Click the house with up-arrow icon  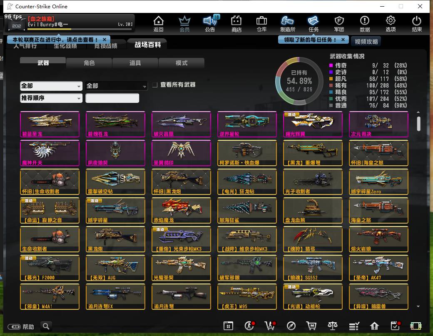coord(374,326)
